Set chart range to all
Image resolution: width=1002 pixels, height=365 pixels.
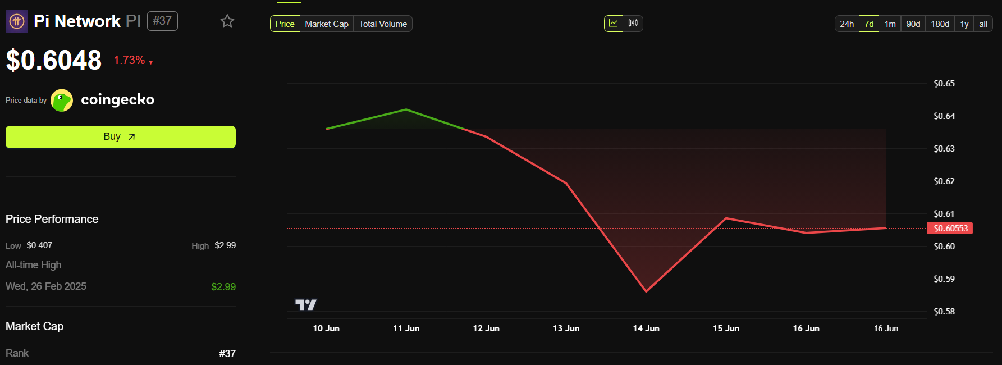pos(983,24)
